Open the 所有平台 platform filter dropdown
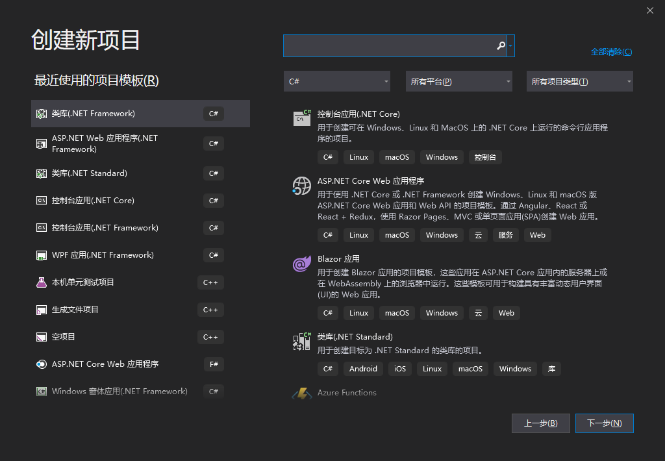The height and width of the screenshot is (461, 665). click(x=459, y=81)
